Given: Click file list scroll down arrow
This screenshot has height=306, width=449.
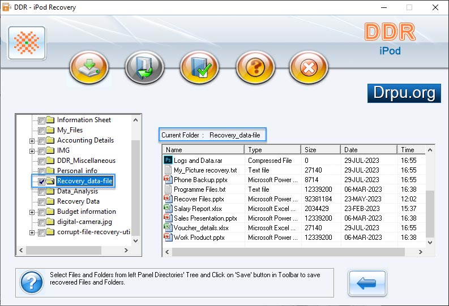Looking at the screenshot, I should point(430,243).
